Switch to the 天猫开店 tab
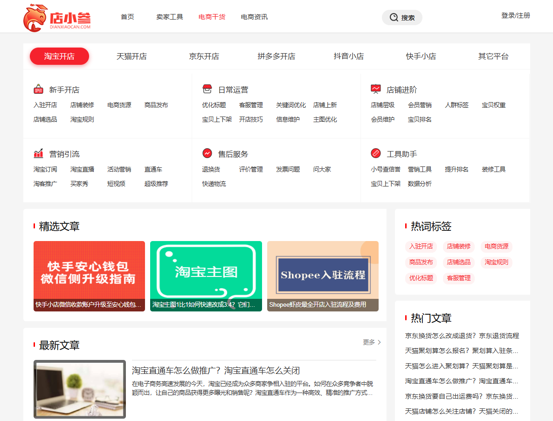The height and width of the screenshot is (421, 553). click(x=131, y=56)
